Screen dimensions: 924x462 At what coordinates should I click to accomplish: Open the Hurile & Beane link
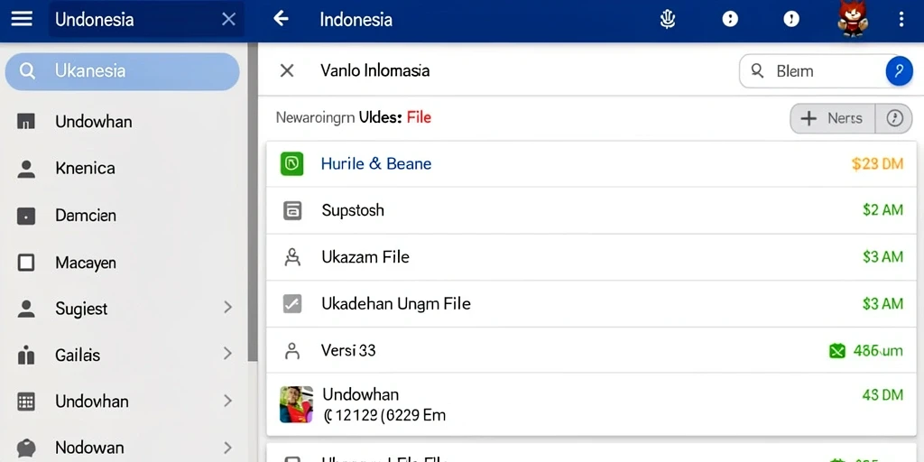pos(376,164)
